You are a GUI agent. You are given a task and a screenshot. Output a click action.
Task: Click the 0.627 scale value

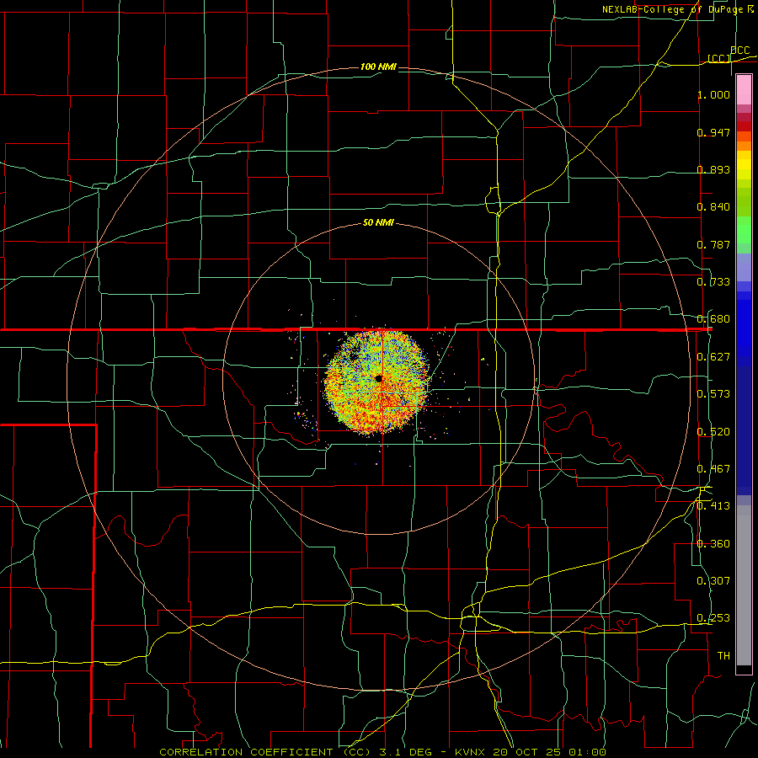pyautogui.click(x=713, y=357)
